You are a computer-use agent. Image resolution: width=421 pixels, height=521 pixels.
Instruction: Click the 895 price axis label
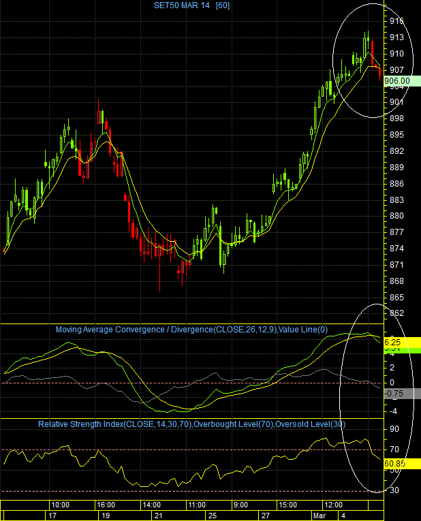[396, 135]
